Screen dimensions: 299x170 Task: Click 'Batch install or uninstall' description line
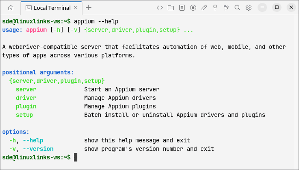coord(175,115)
